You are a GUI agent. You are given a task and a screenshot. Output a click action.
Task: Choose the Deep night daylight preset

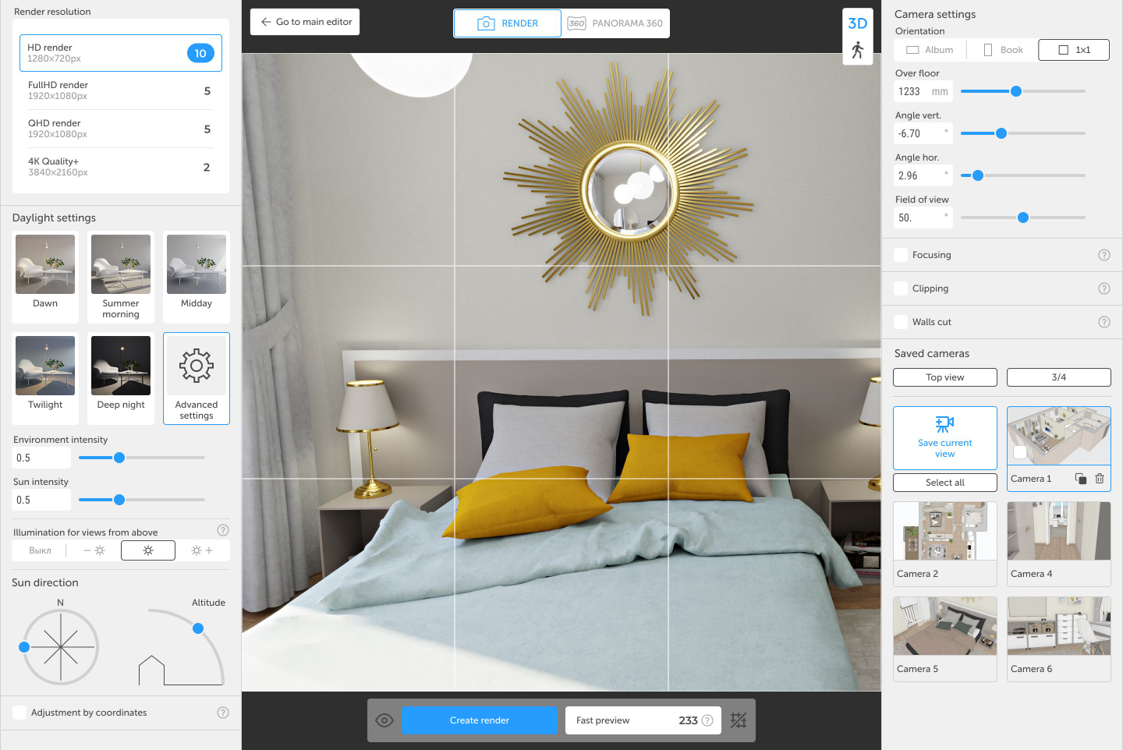pos(121,373)
